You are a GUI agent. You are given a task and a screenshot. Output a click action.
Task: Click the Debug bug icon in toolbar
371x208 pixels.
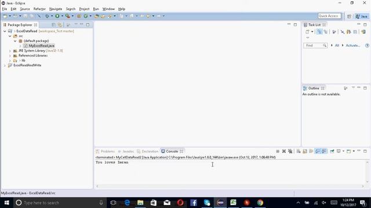47,16
